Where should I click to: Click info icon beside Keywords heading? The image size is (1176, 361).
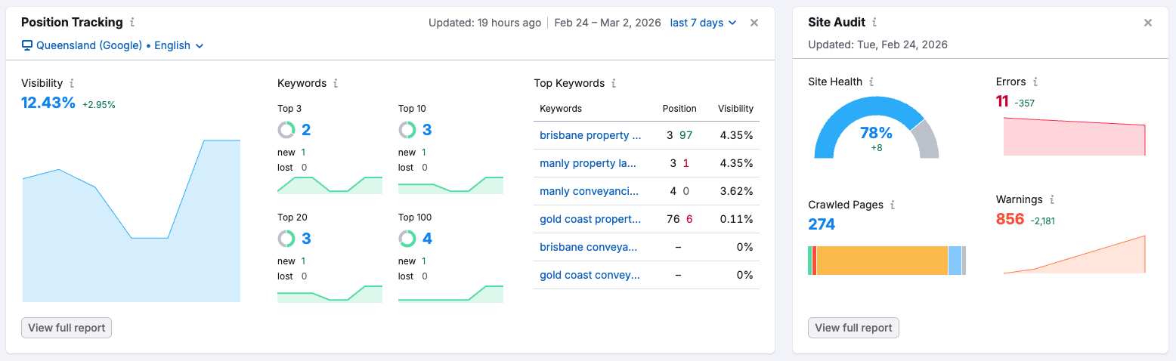(336, 83)
